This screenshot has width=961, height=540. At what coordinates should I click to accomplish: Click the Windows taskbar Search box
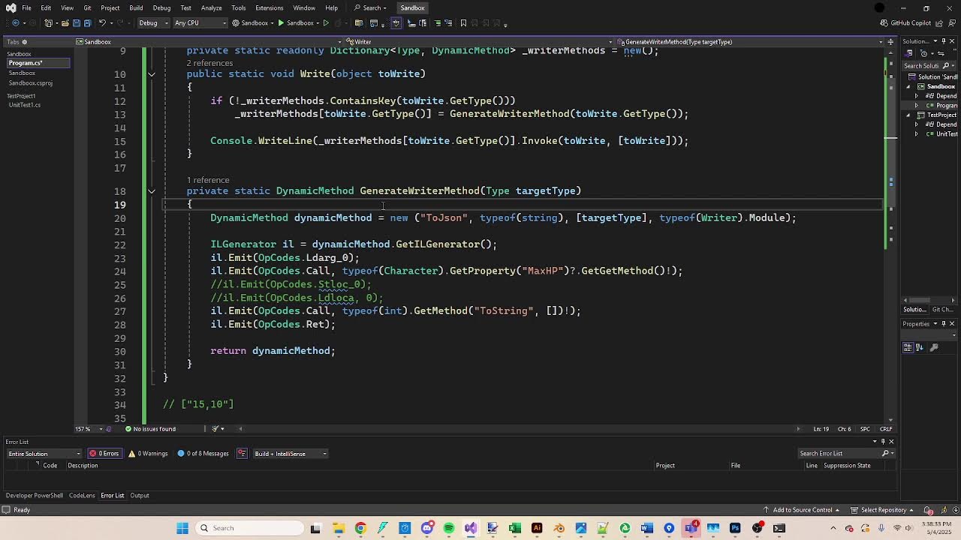tap(248, 528)
